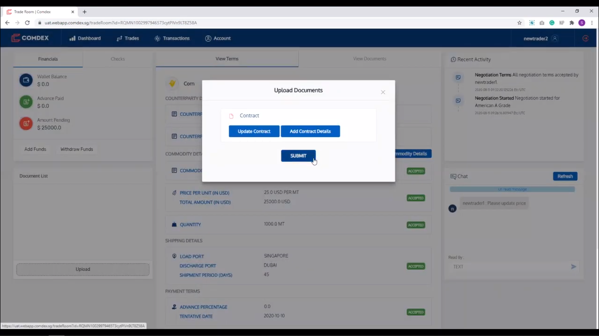Viewport: 599px width, 336px height.
Task: Open Transactions in the navbar
Action: pos(172,38)
